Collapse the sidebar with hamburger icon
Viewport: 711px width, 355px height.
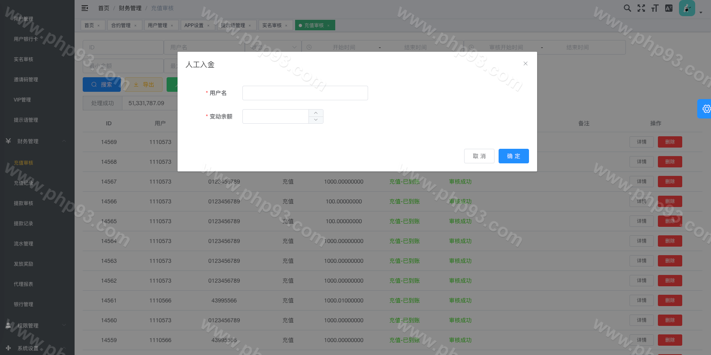tap(85, 8)
